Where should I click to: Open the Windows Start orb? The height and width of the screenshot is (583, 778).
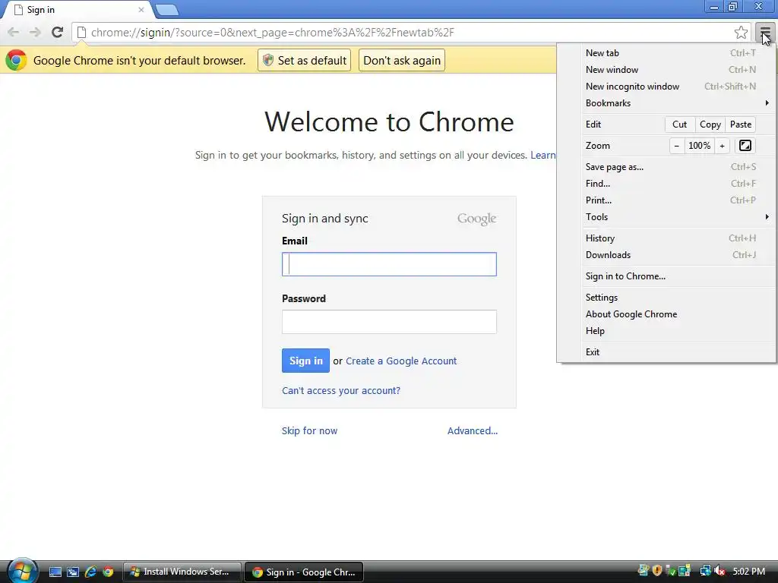[22, 571]
